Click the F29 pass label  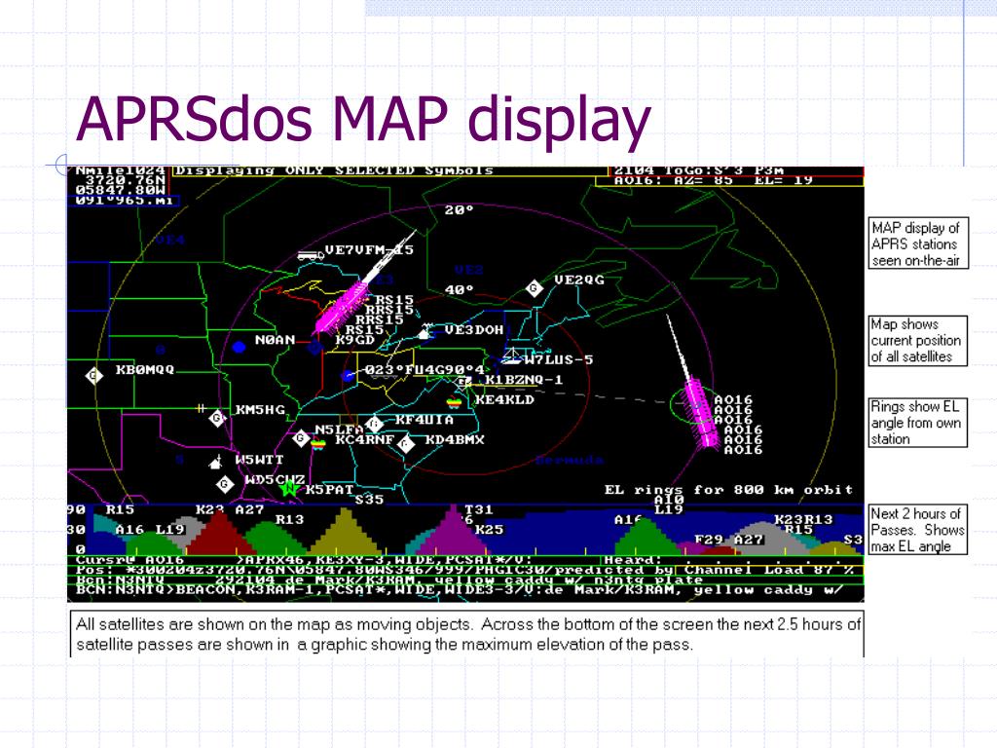[x=709, y=540]
